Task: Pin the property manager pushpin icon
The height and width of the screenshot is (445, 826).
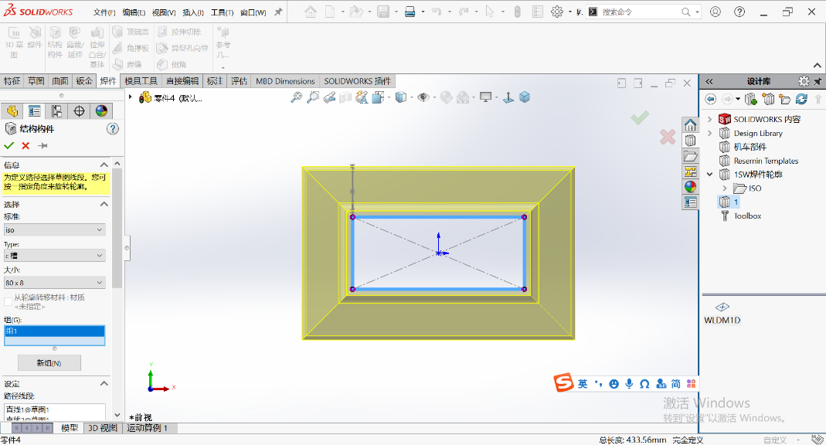Action: (42, 145)
